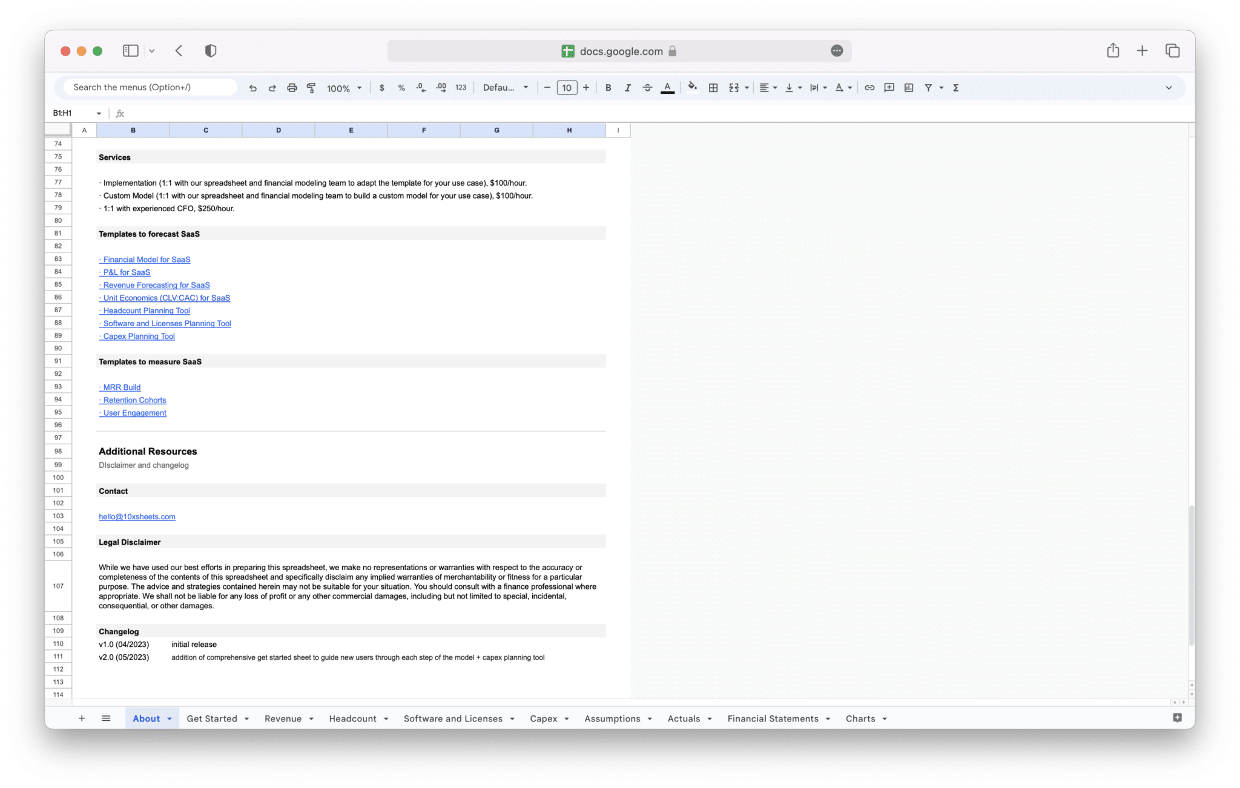Switch to the Headcount sheet tab
The image size is (1240, 788).
[353, 718]
